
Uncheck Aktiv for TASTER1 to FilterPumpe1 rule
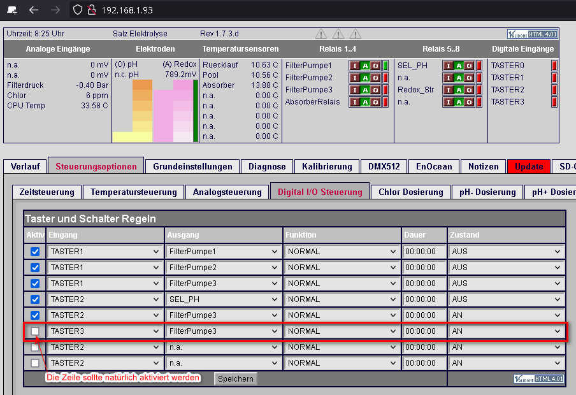pos(35,252)
